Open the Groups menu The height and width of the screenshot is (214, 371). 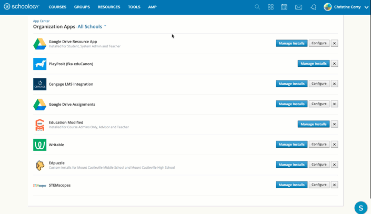click(x=82, y=7)
